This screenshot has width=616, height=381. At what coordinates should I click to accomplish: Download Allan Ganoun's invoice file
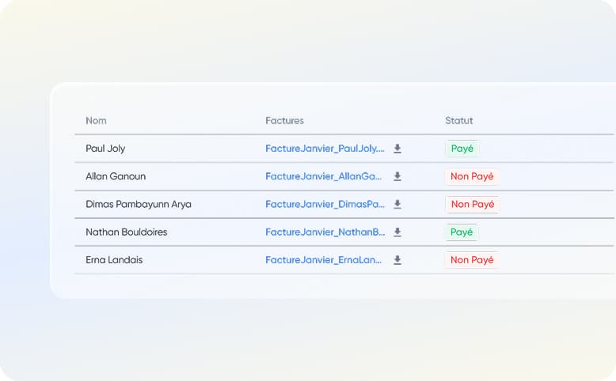397,176
